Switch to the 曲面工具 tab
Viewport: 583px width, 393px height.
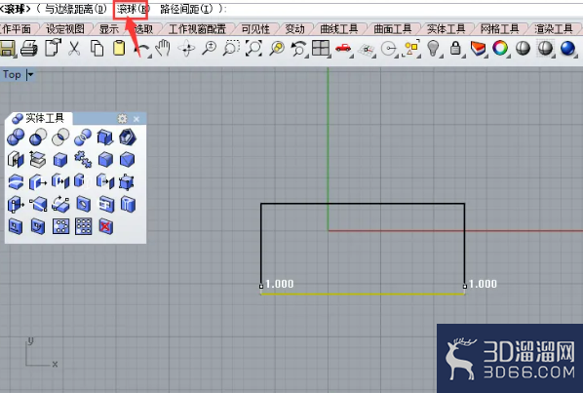[x=392, y=28]
